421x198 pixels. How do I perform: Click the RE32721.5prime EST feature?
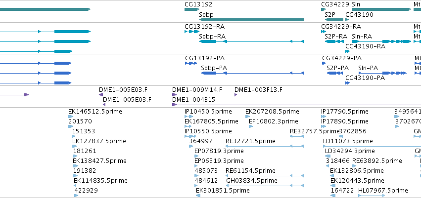pyautogui.click(x=265, y=146)
